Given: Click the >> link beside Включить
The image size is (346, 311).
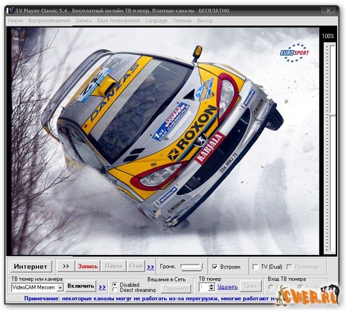Looking at the screenshot, I should click(x=102, y=287).
